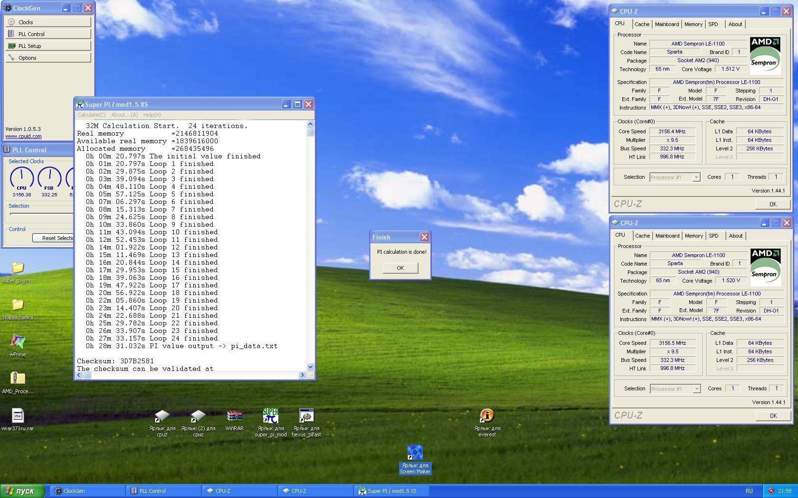Switch to About tab in upper CPU-Z
The height and width of the screenshot is (498, 798).
[x=735, y=24]
